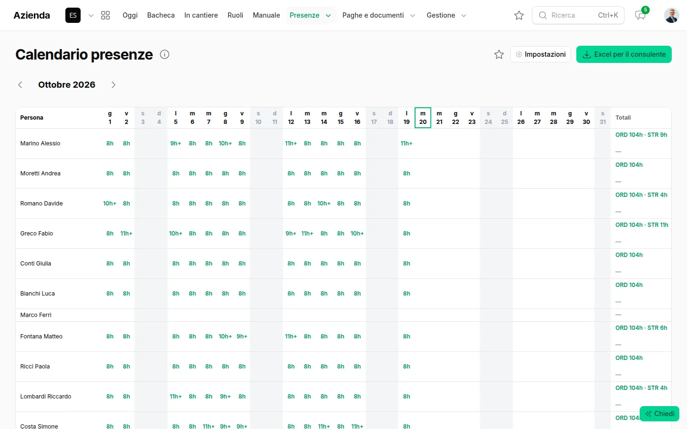Open Romano Davide's 10h+ entry on day 1

[110, 204]
